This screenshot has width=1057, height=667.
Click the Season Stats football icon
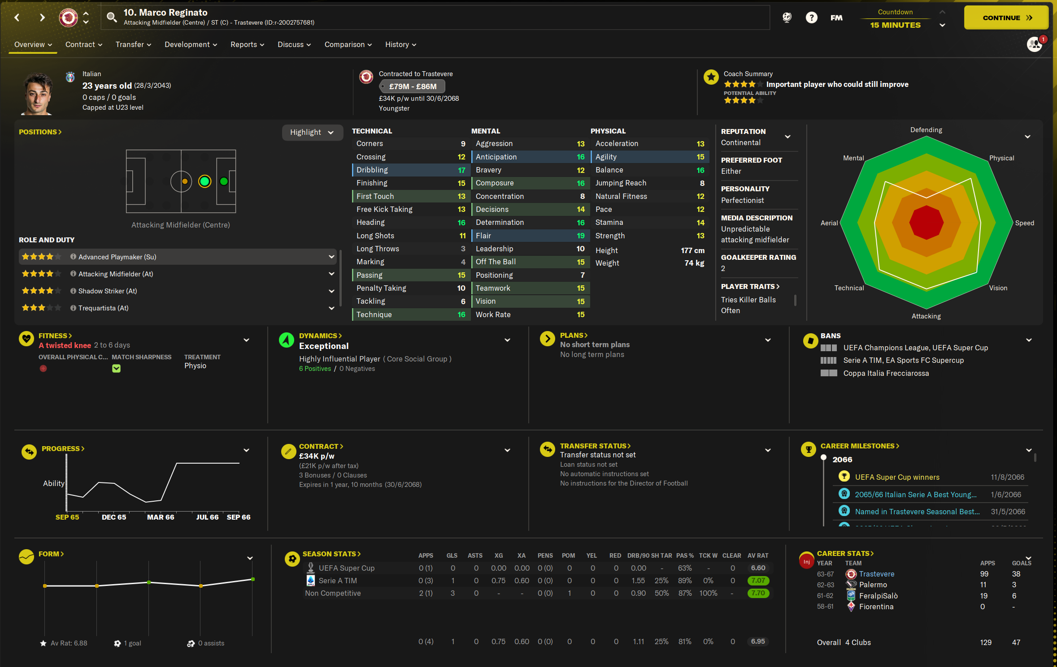pyautogui.click(x=292, y=559)
